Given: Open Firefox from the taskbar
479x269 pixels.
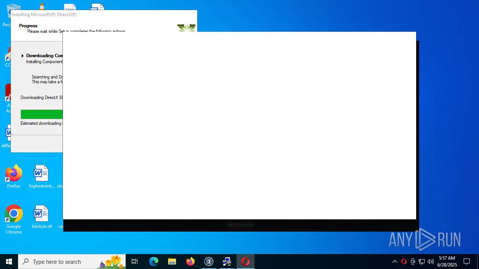Looking at the screenshot, I should pyautogui.click(x=190, y=262).
